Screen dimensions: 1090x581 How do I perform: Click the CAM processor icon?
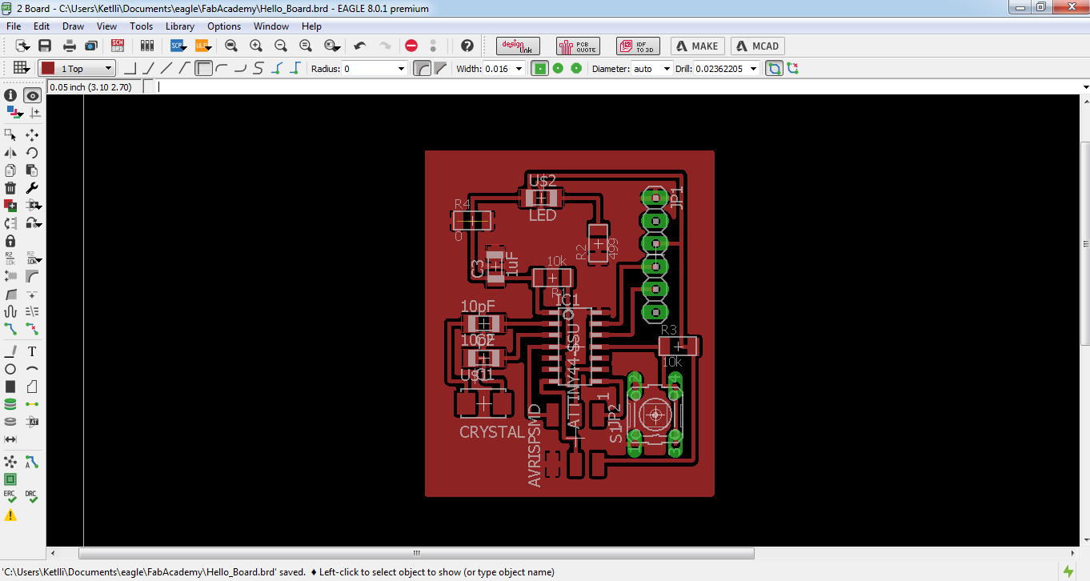91,46
